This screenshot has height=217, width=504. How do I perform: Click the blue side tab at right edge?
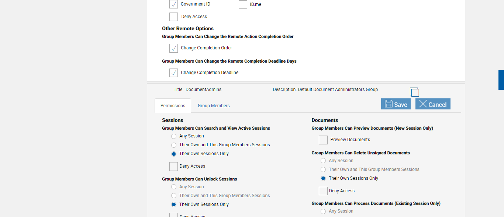point(501,80)
